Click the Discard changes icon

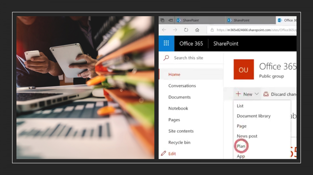coord(266,94)
